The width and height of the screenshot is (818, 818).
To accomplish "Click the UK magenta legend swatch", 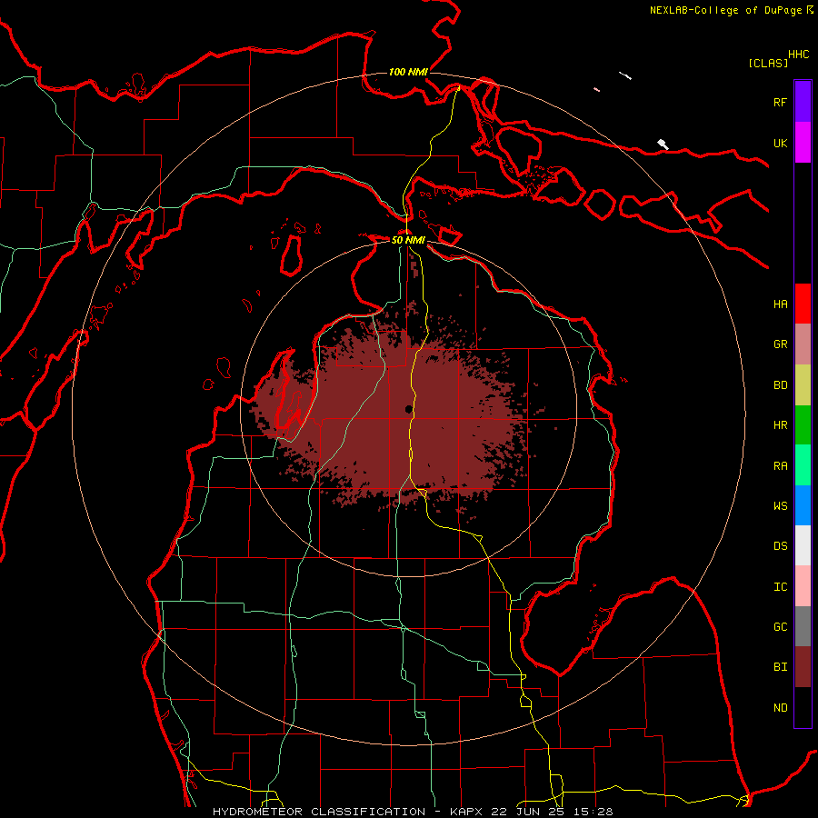I will coord(803,143).
